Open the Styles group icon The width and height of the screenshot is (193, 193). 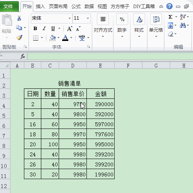point(139,19)
